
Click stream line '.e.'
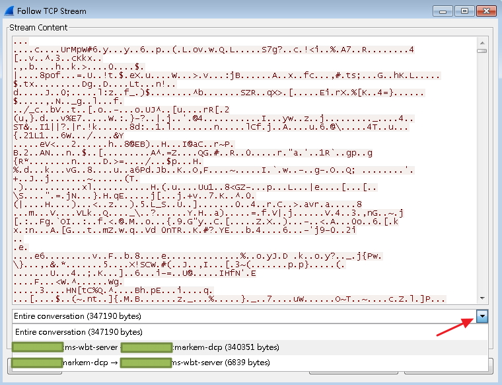[x=21, y=247]
